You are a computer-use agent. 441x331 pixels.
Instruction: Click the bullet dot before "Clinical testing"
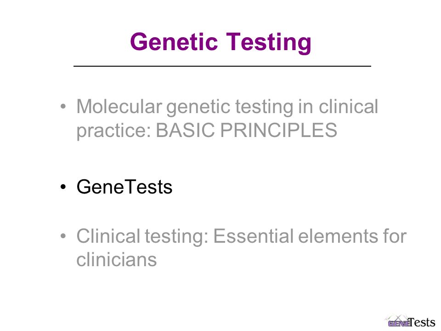pos(63,235)
